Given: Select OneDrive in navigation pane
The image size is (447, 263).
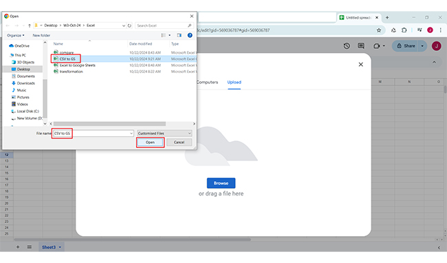Looking at the screenshot, I should [19, 46].
